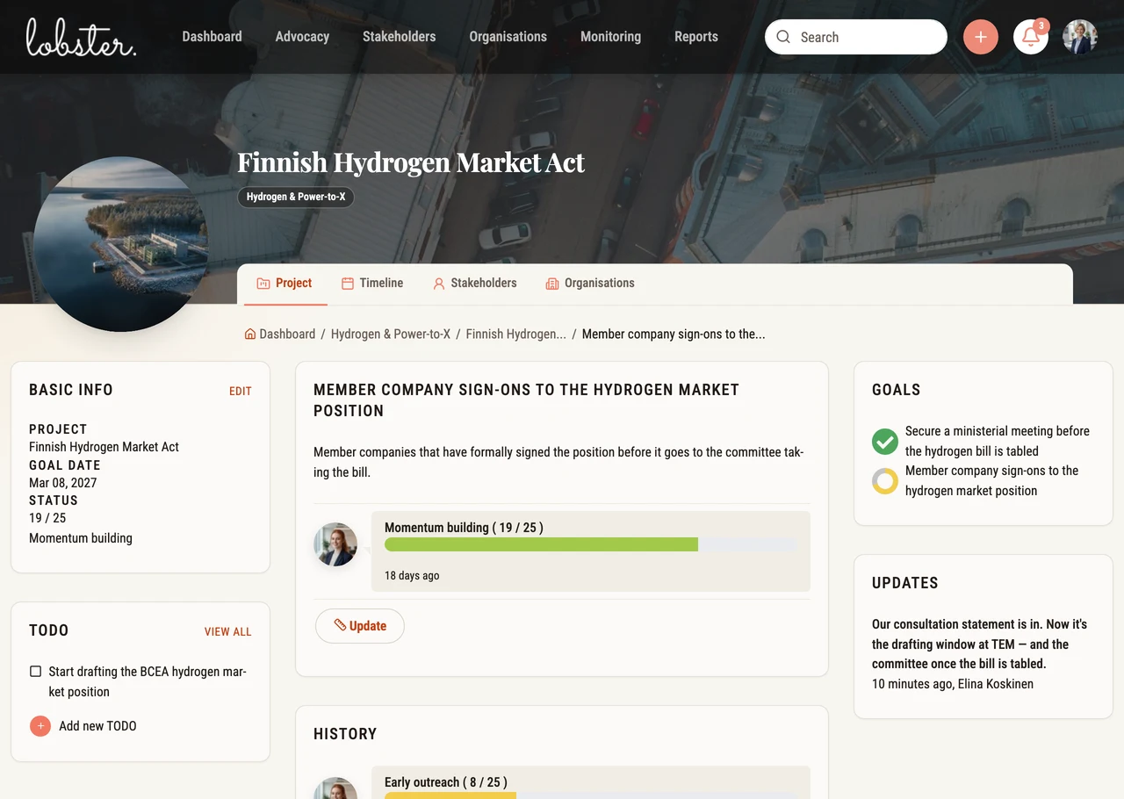
Task: Select the Project tab
Action: [x=285, y=284]
